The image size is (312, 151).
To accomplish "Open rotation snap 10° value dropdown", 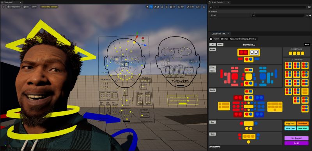I will point(182,7).
